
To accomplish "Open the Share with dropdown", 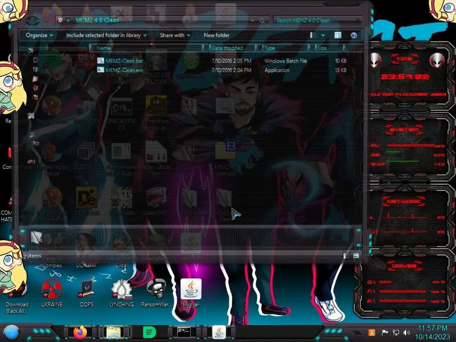I will pos(175,35).
